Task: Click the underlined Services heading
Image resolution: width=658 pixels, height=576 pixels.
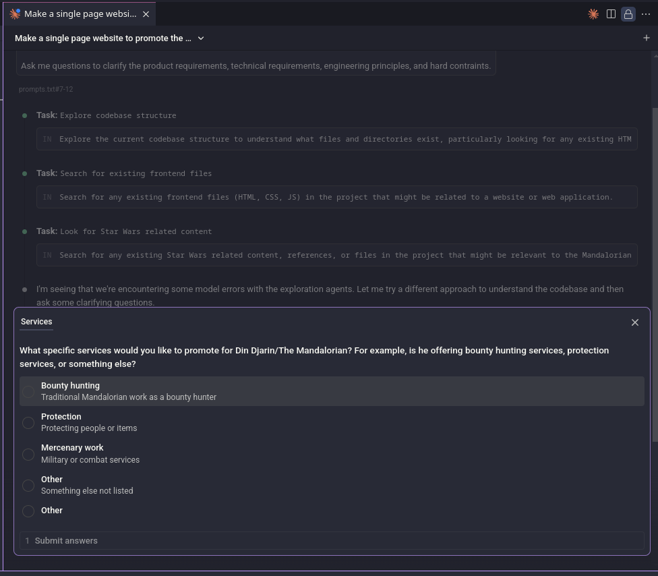Action: [x=36, y=322]
